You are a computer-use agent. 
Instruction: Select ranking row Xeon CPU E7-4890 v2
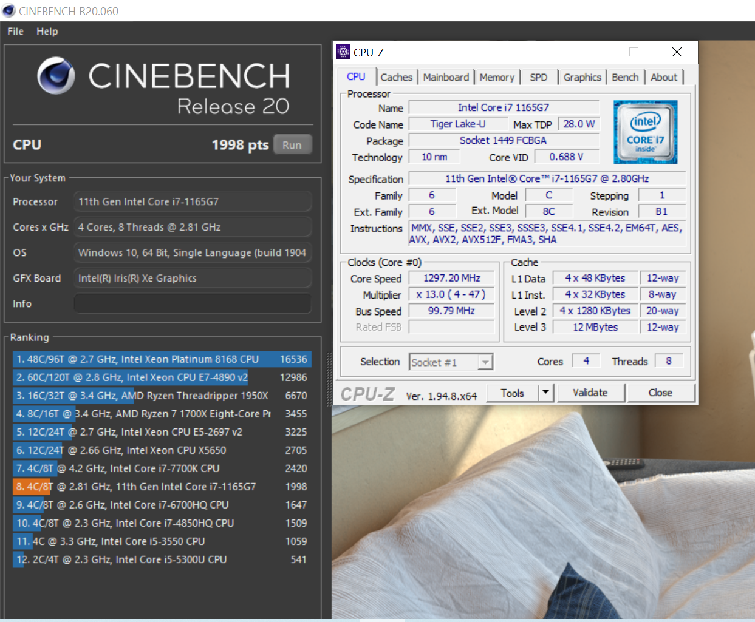(x=162, y=377)
